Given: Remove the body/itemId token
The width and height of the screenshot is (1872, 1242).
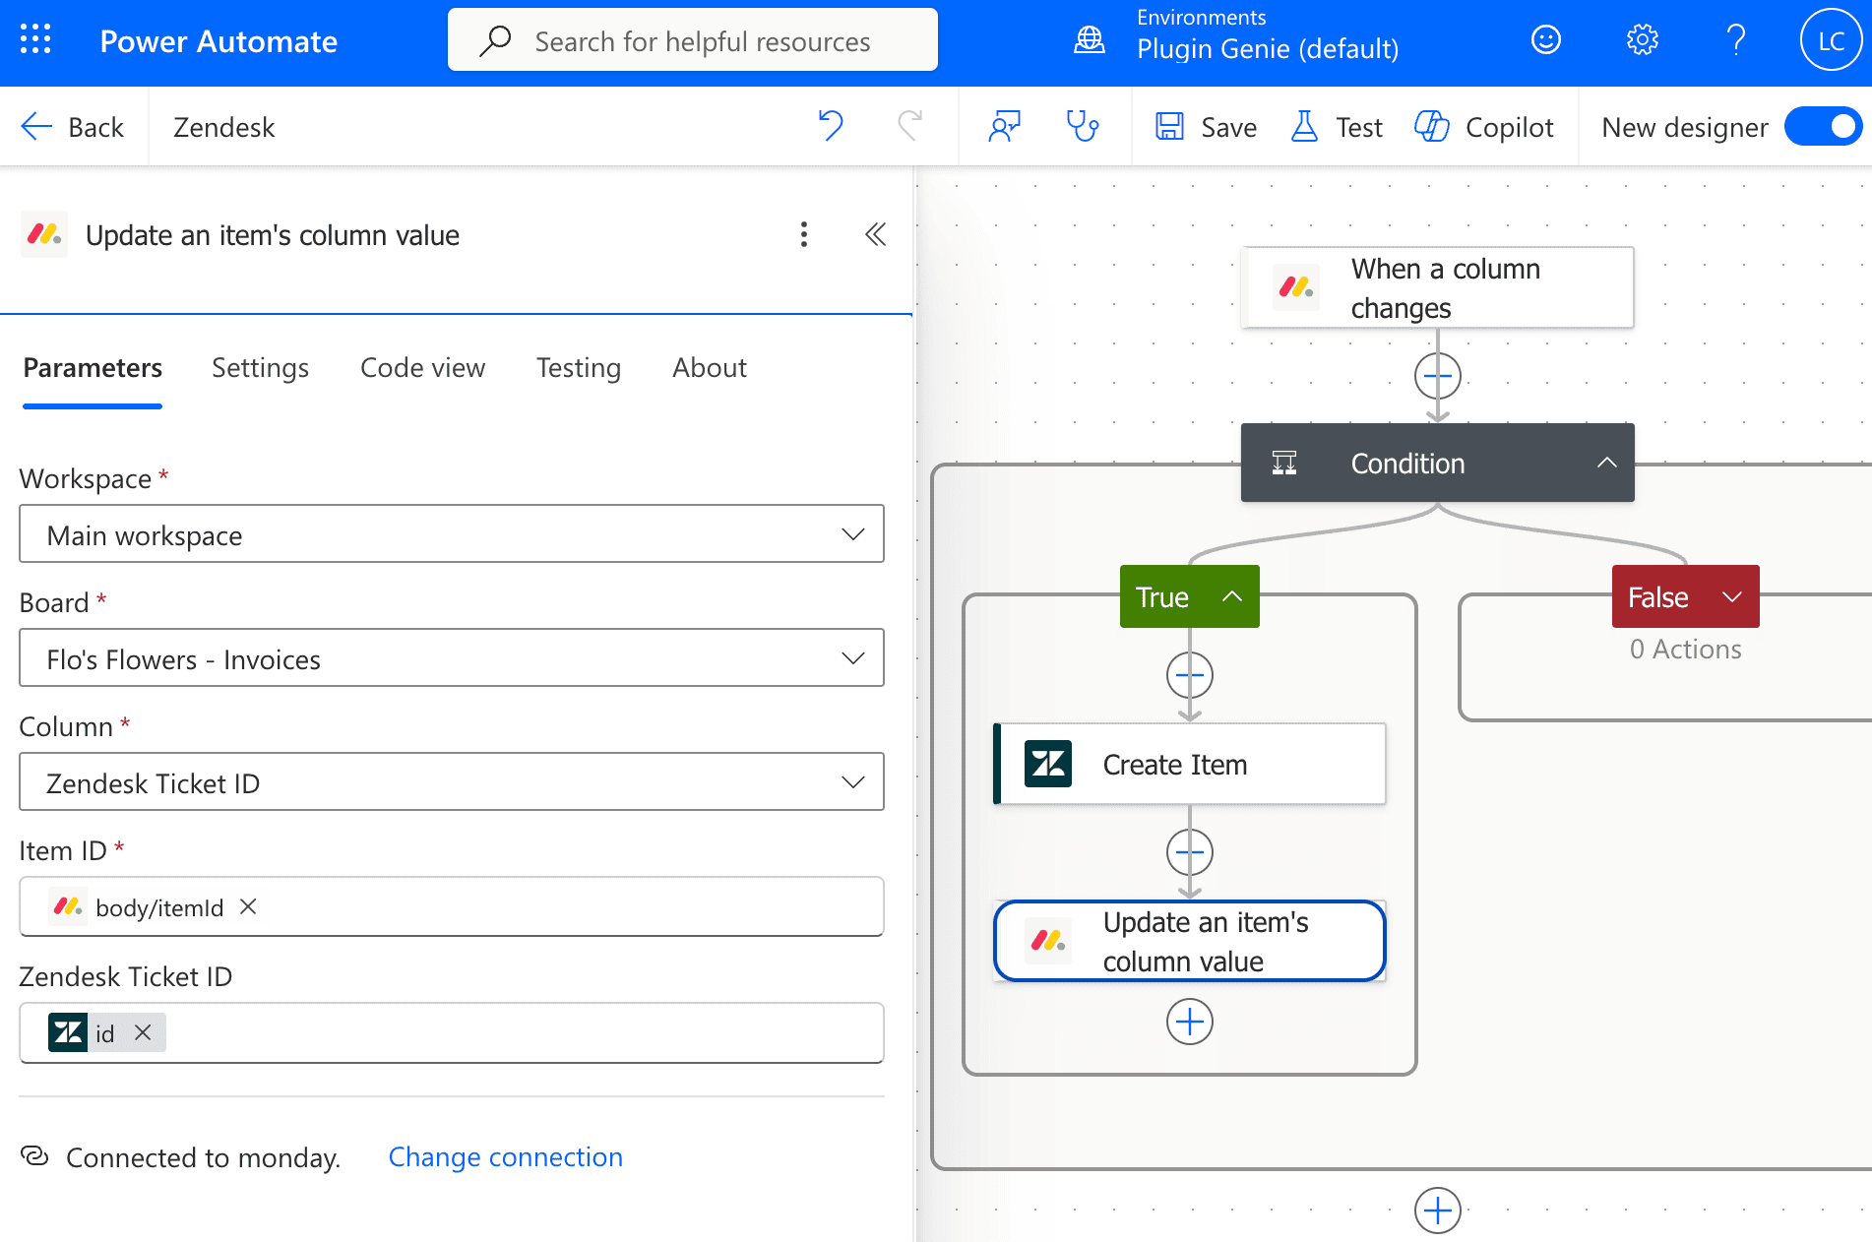Looking at the screenshot, I should pos(248,906).
